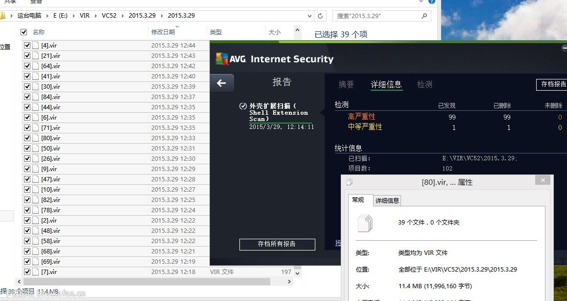Close the [80].vir properties dialog

(543, 180)
